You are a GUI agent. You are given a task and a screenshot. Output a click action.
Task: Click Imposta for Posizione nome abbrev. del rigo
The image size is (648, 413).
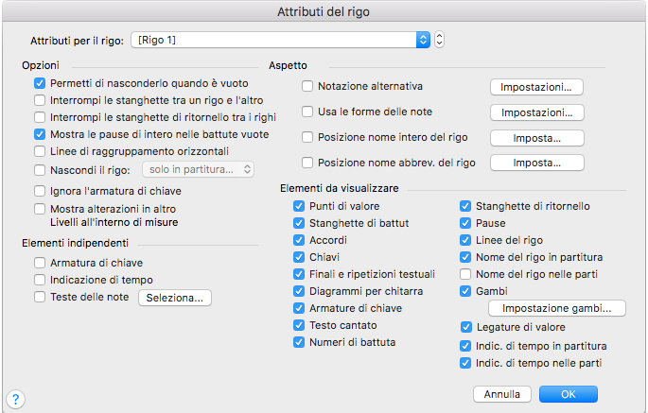536,163
